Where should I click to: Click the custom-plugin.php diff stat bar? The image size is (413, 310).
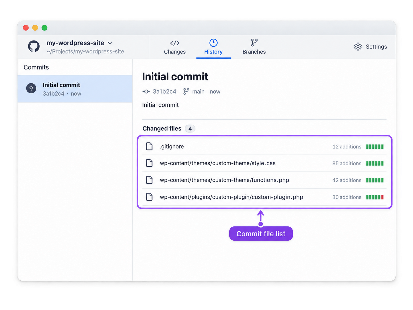coord(375,197)
